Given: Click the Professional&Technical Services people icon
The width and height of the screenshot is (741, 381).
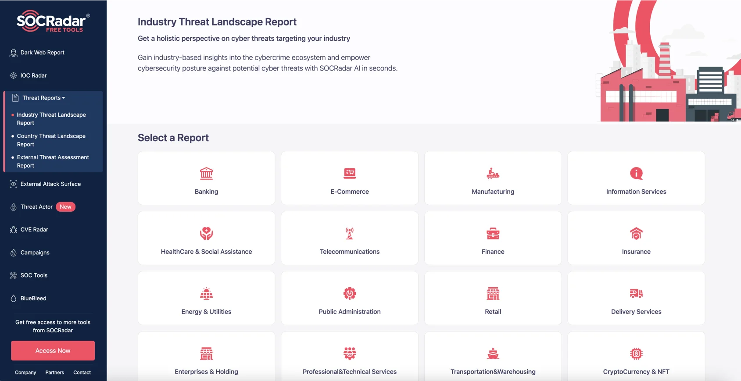Looking at the screenshot, I should (x=350, y=353).
